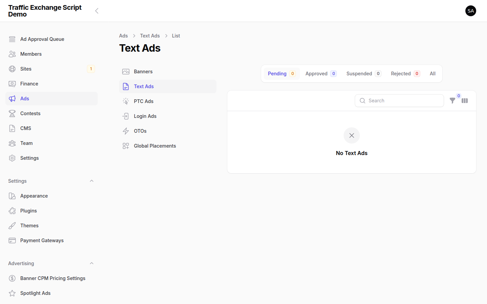Image resolution: width=487 pixels, height=304 pixels.
Task: Click the Sites globe icon
Action: tap(12, 69)
